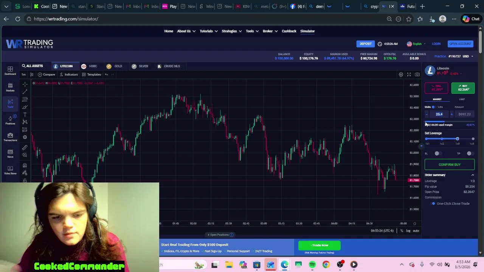Click the OPEN ACCOUNT button
This screenshot has height=272, width=484.
[460, 44]
